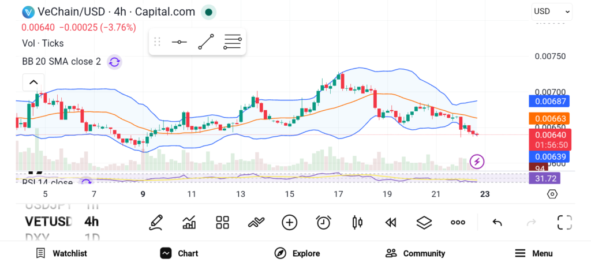The image size is (591, 266).
Task: Open chart settings hexagon icon
Action: coord(552,194)
